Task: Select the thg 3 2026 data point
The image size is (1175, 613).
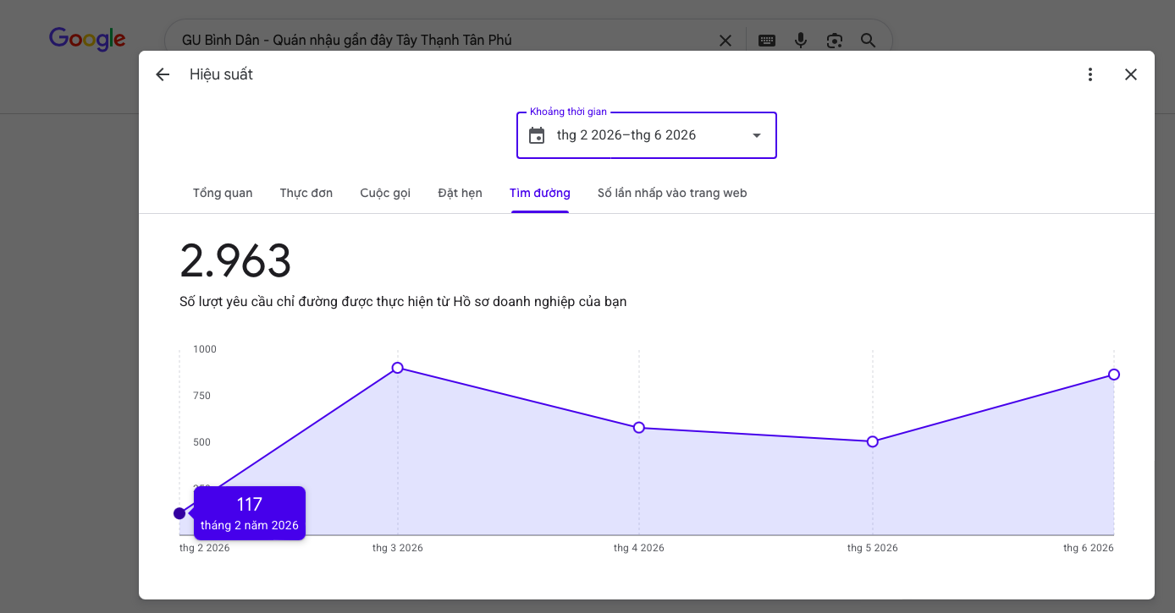Action: (x=398, y=368)
